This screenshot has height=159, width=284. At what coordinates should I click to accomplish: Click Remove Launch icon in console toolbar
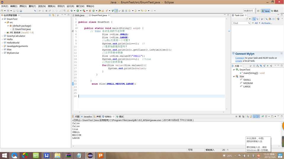pos(240,117)
